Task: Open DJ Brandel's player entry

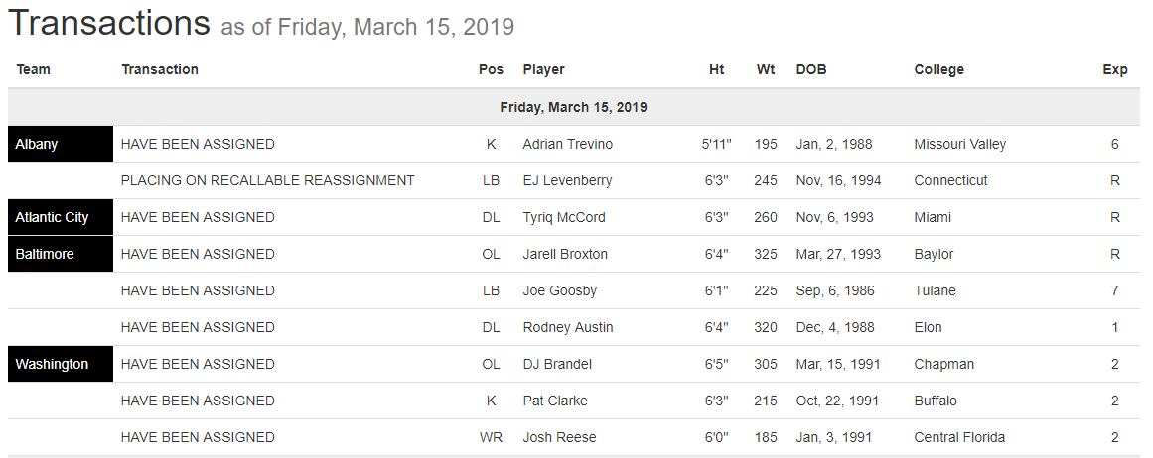Action: pyautogui.click(x=557, y=364)
